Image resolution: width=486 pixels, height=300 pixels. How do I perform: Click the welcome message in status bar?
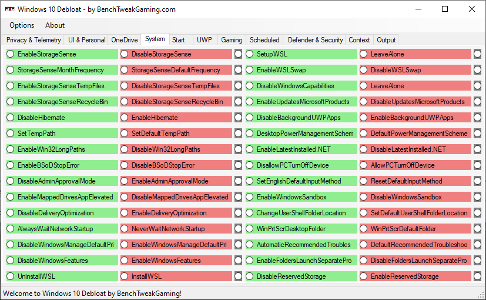[x=92, y=293]
